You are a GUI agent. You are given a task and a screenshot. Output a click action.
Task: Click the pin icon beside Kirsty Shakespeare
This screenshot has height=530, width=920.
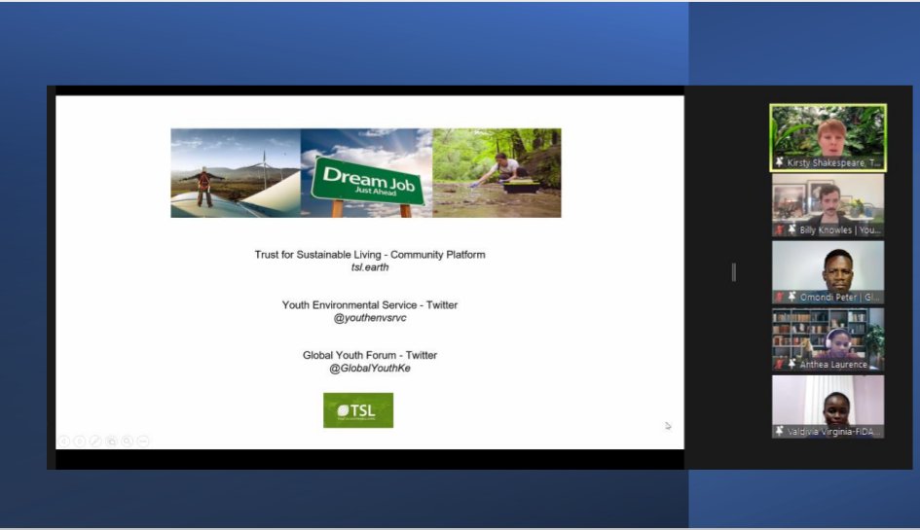779,162
